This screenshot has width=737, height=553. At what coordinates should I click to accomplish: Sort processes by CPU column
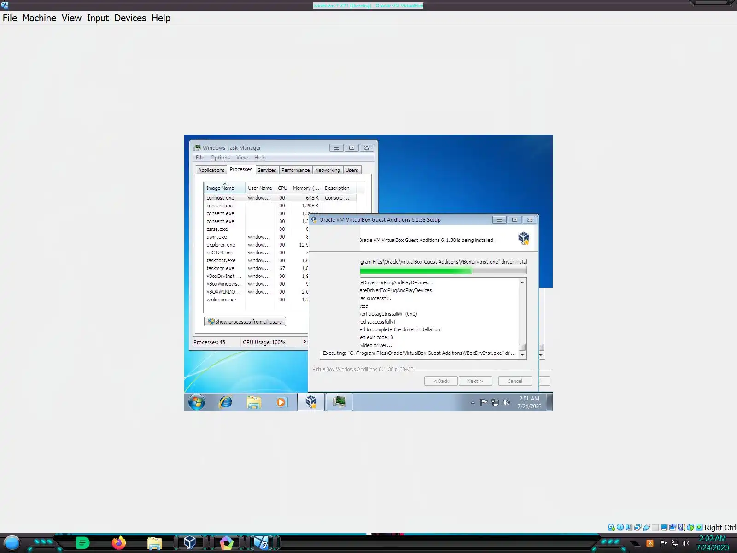click(x=282, y=188)
